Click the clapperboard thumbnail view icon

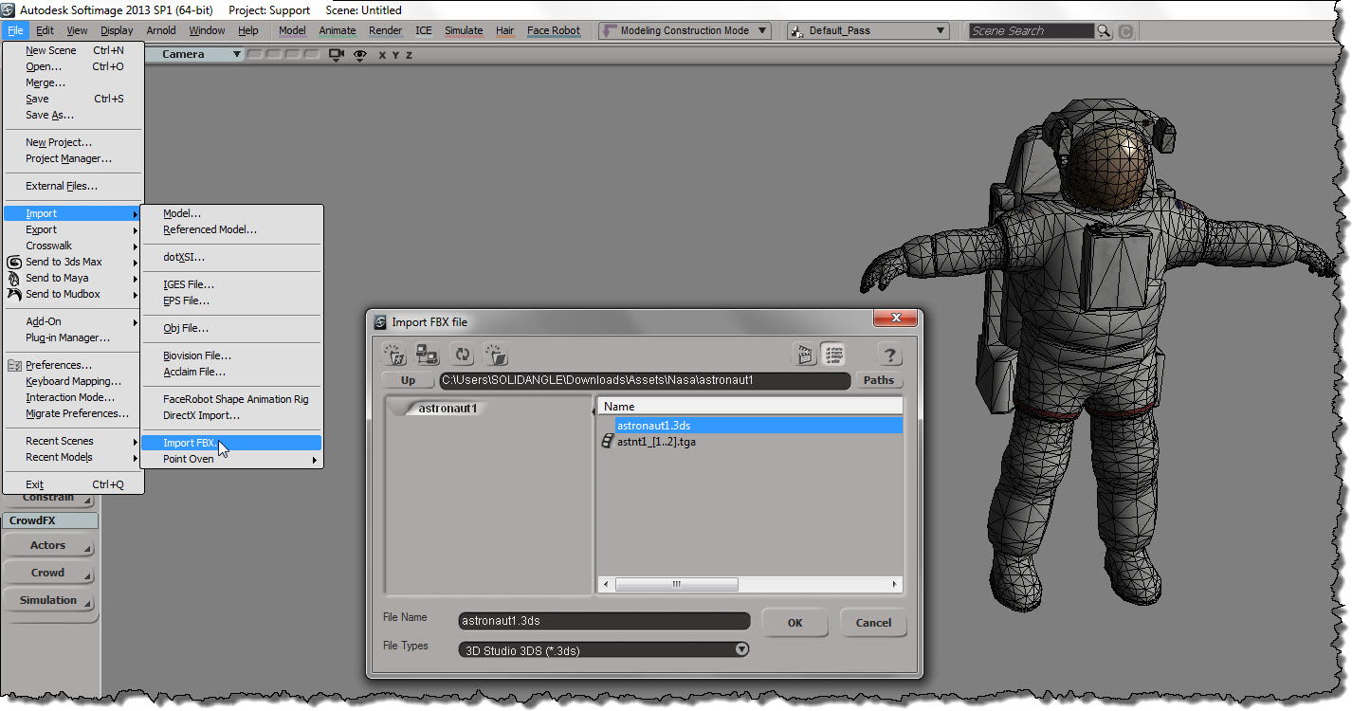[x=804, y=355]
